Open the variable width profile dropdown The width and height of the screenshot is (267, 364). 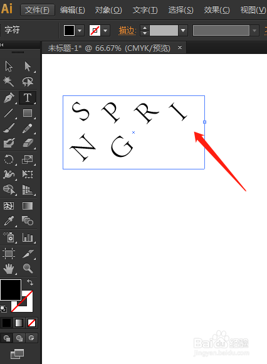coord(254,30)
